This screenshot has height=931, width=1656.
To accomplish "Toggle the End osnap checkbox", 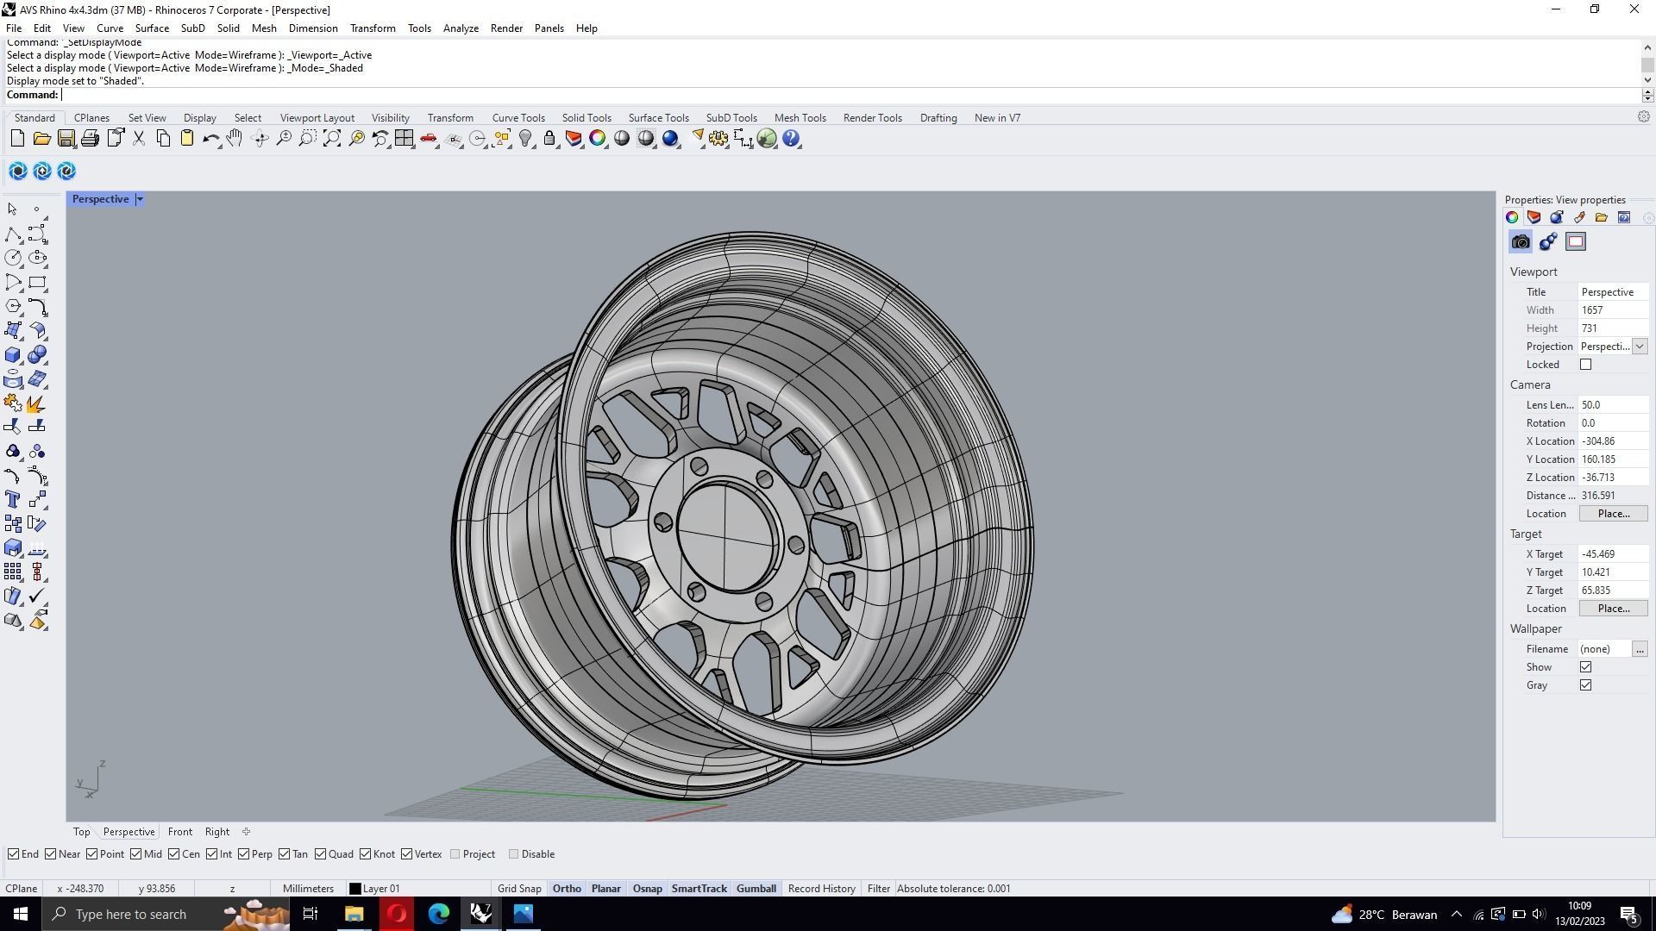I will [x=13, y=854].
